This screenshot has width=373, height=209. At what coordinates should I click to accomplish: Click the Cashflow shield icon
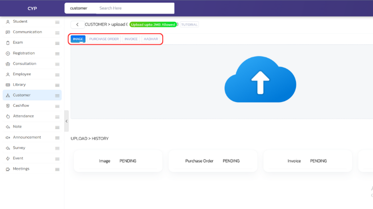click(x=8, y=105)
